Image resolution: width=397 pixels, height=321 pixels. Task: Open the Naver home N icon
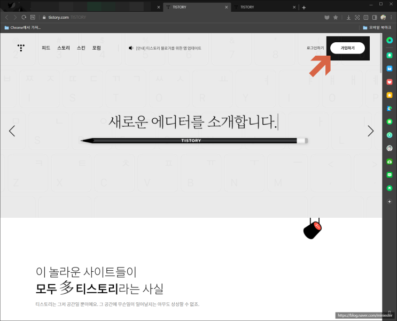[33, 17]
